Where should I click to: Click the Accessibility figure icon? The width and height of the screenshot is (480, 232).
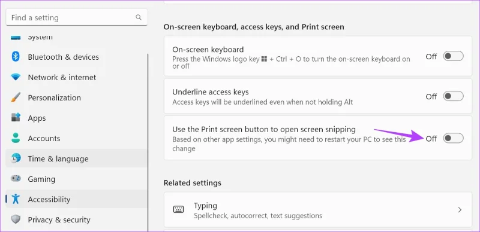pyautogui.click(x=16, y=199)
